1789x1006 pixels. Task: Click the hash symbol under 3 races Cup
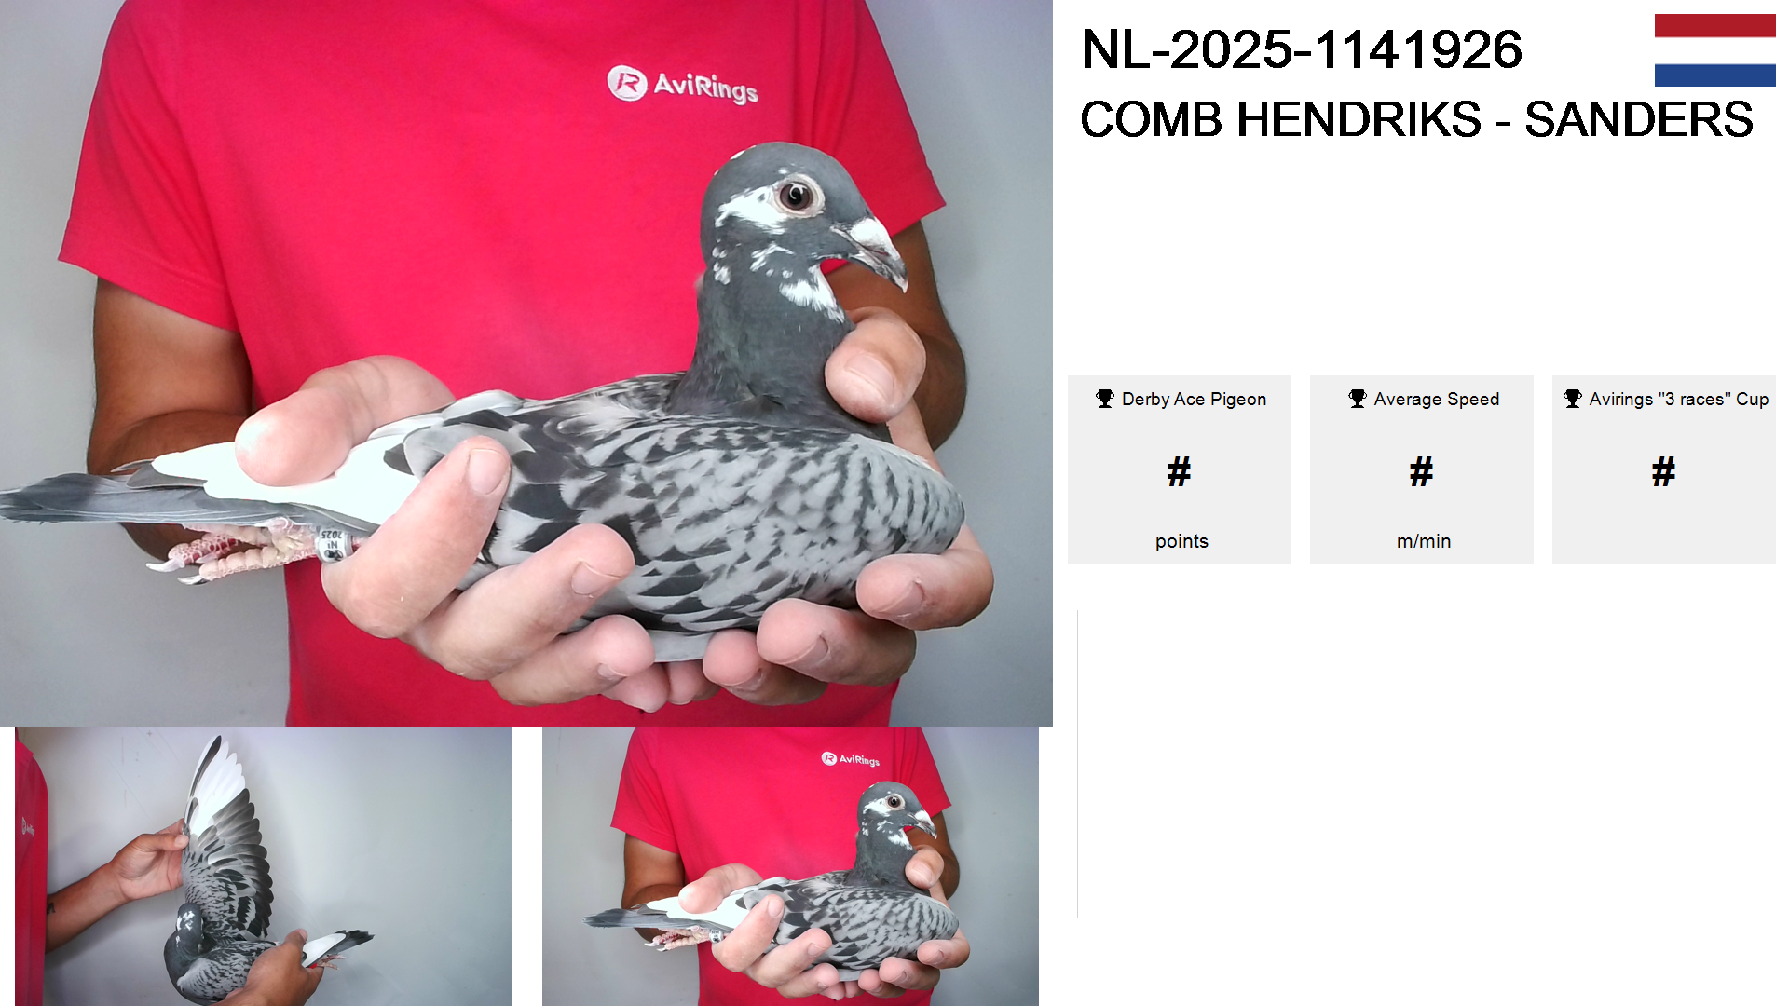(x=1663, y=471)
